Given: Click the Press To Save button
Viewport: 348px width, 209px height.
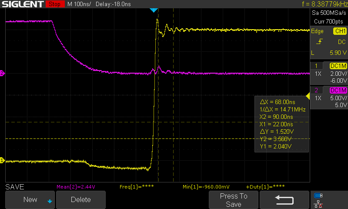Looking at the screenshot, I should [x=234, y=200].
